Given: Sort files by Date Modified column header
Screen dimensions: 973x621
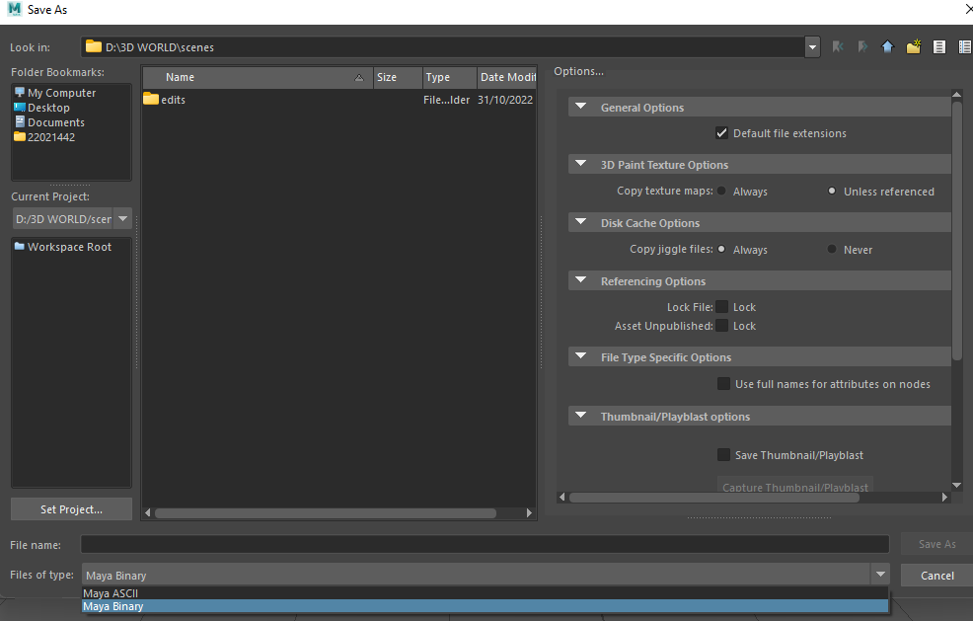Looking at the screenshot, I should (x=507, y=78).
